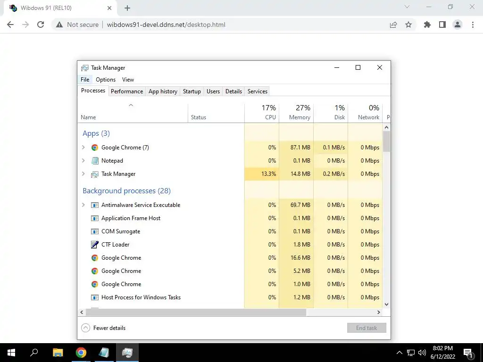The image size is (483, 362).
Task: Open taskbar Search magnifier
Action: coord(34,352)
